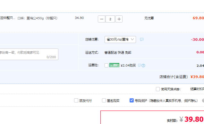Click the -30.00 discount amount
Image resolution: width=204 pixels, height=124 pixels.
click(197, 40)
